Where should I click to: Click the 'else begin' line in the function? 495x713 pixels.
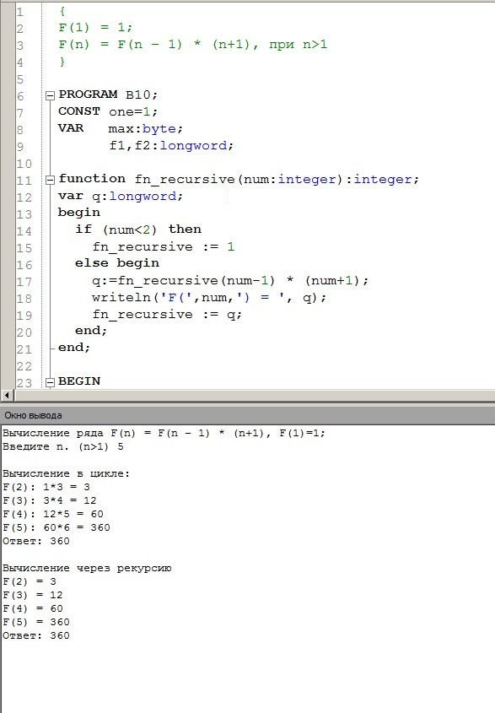(117, 263)
